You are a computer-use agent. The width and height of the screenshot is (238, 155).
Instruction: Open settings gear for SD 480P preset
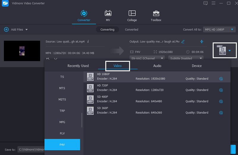pos(221,101)
